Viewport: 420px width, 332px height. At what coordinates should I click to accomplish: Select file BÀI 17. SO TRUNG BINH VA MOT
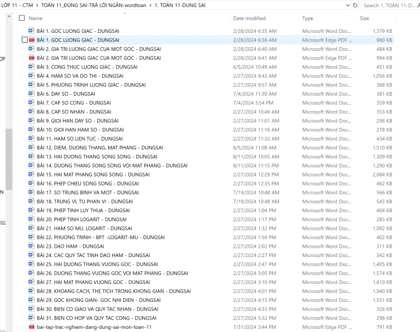click(87, 193)
